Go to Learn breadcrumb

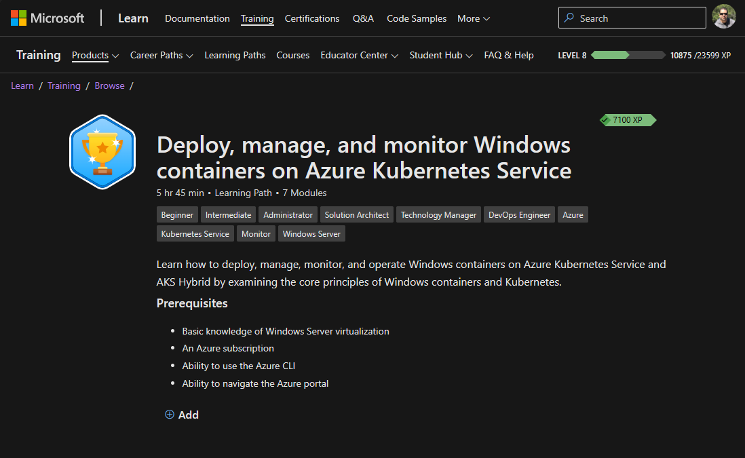point(22,86)
